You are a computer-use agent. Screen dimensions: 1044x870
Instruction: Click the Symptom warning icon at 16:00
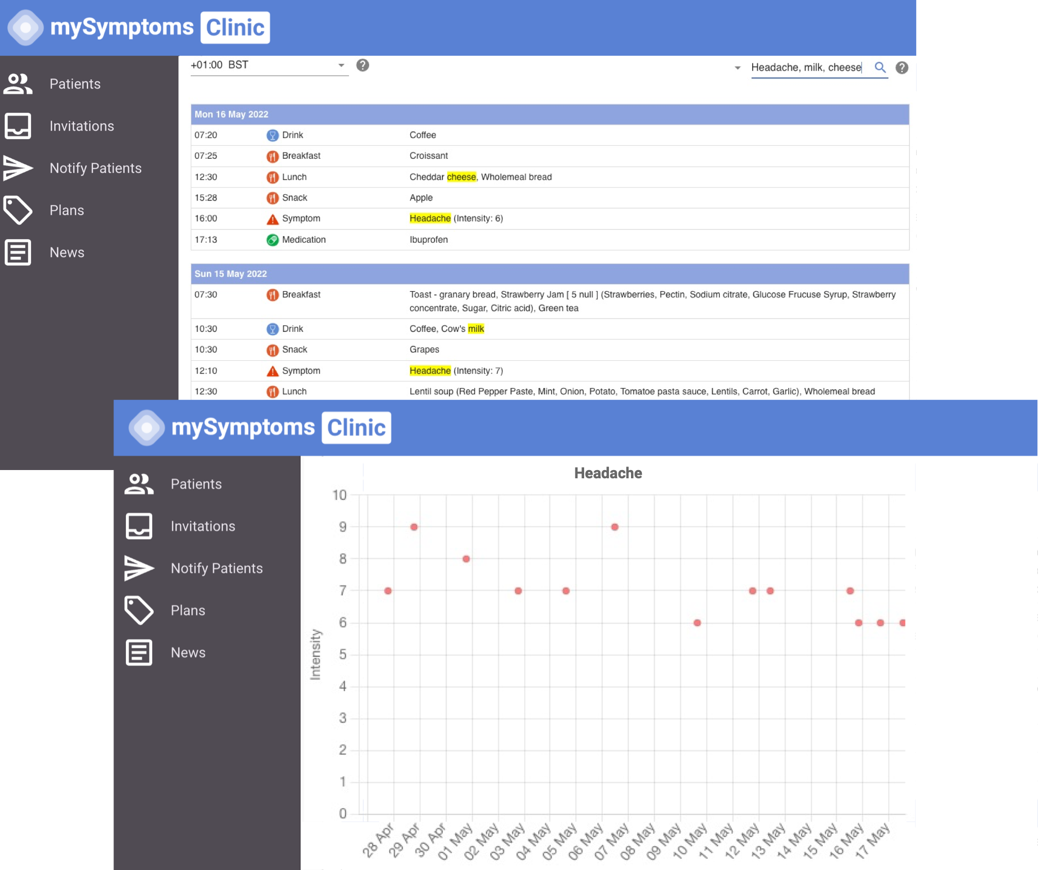point(272,219)
